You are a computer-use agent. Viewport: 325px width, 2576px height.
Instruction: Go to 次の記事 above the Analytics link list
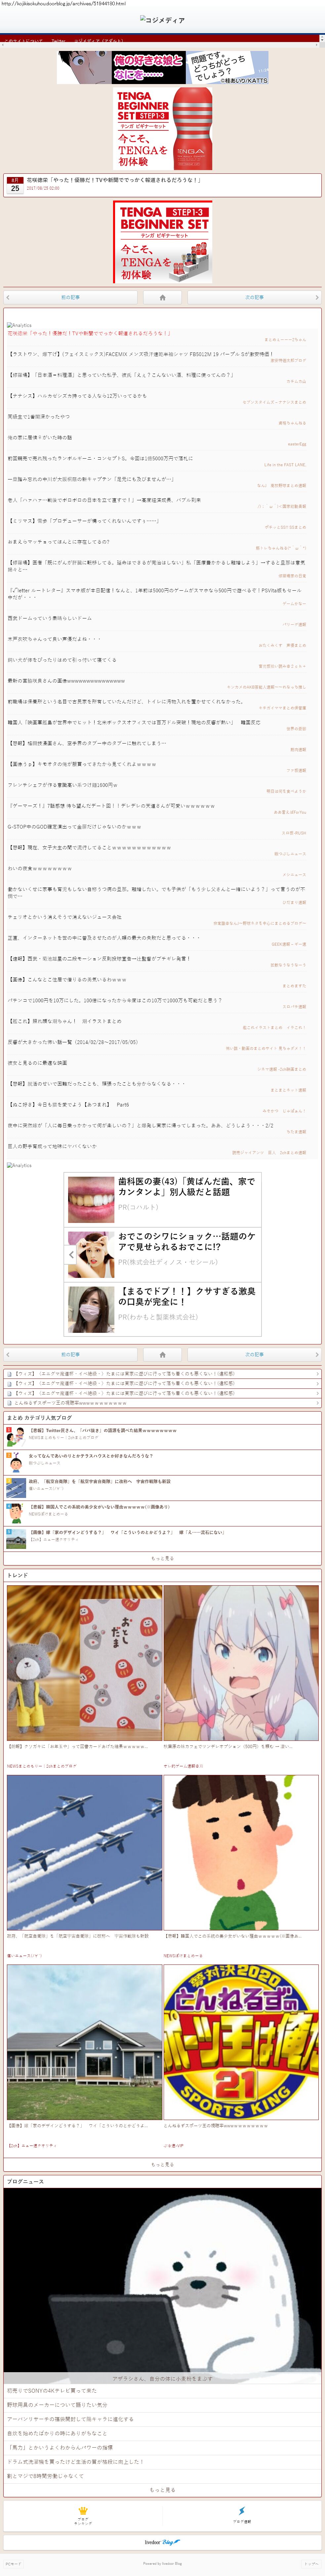click(x=254, y=297)
